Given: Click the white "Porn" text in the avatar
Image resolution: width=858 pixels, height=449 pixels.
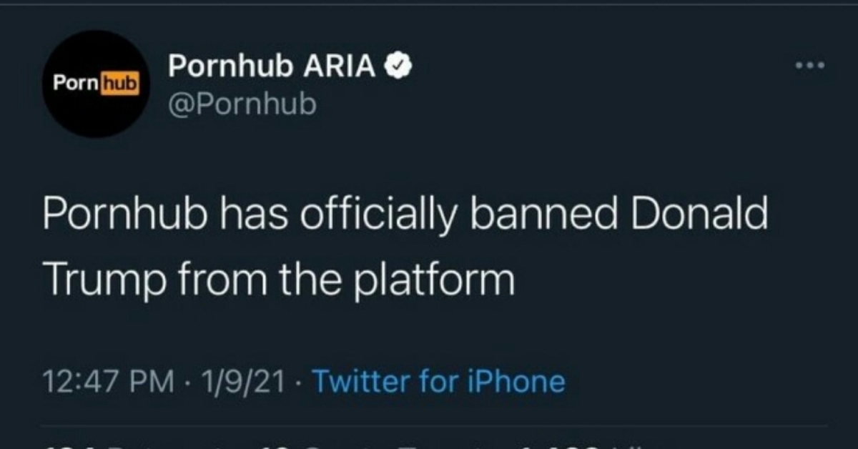Looking at the screenshot, I should [x=77, y=84].
